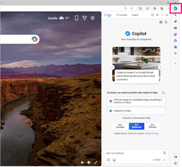The image size is (182, 167).
Task: Refresh the Copilot pane
Action: [x=157, y=15]
